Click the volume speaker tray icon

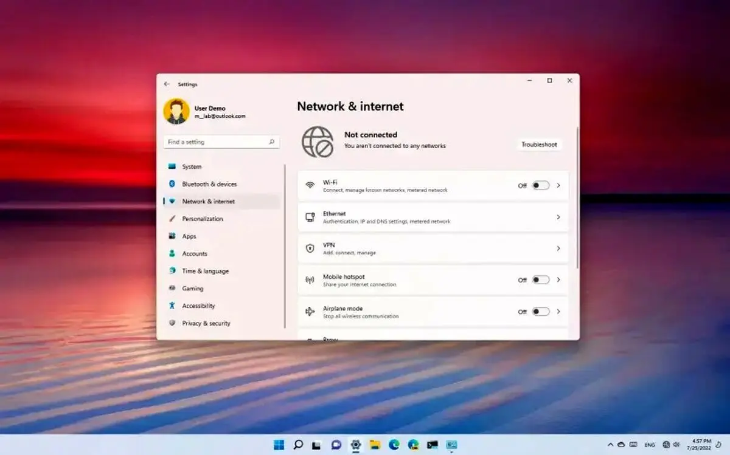pos(676,445)
